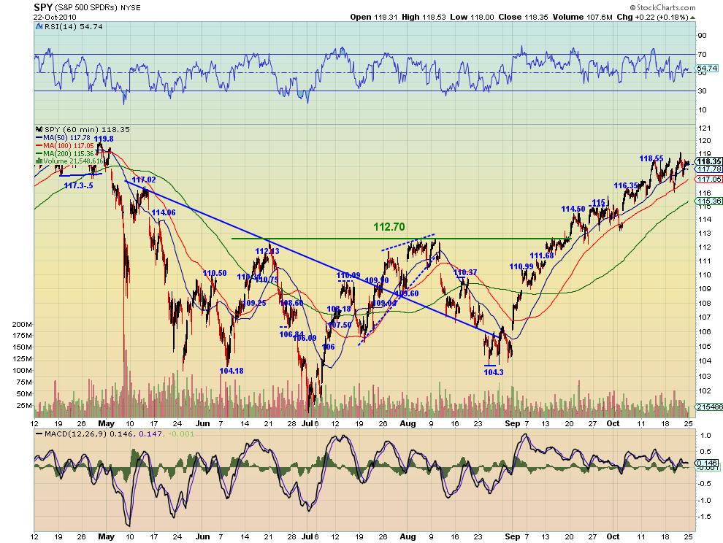Click the 104.18 low annotation
This screenshot has height=543, width=723.
(232, 371)
